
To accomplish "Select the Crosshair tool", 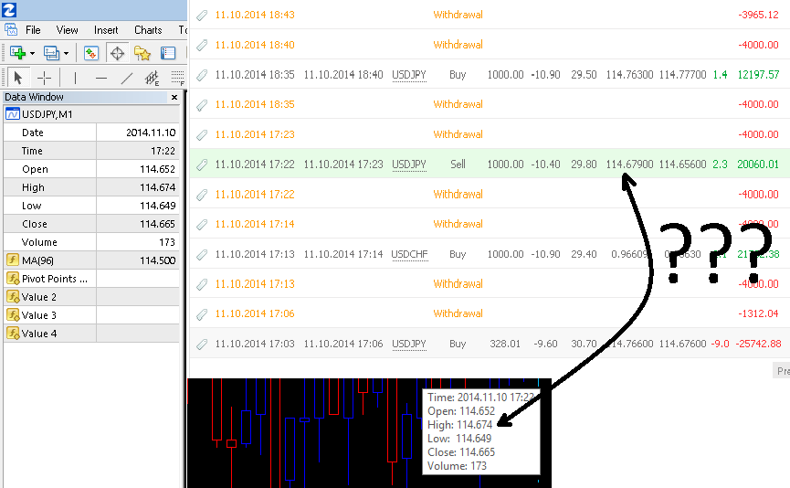I will pyautogui.click(x=45, y=78).
